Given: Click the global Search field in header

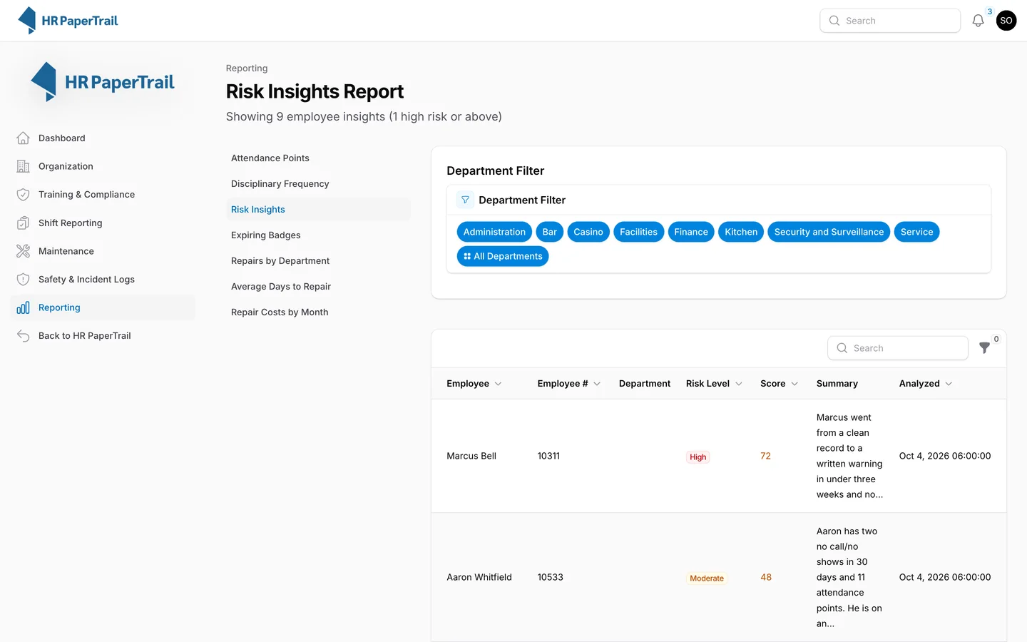Looking at the screenshot, I should 890,21.
